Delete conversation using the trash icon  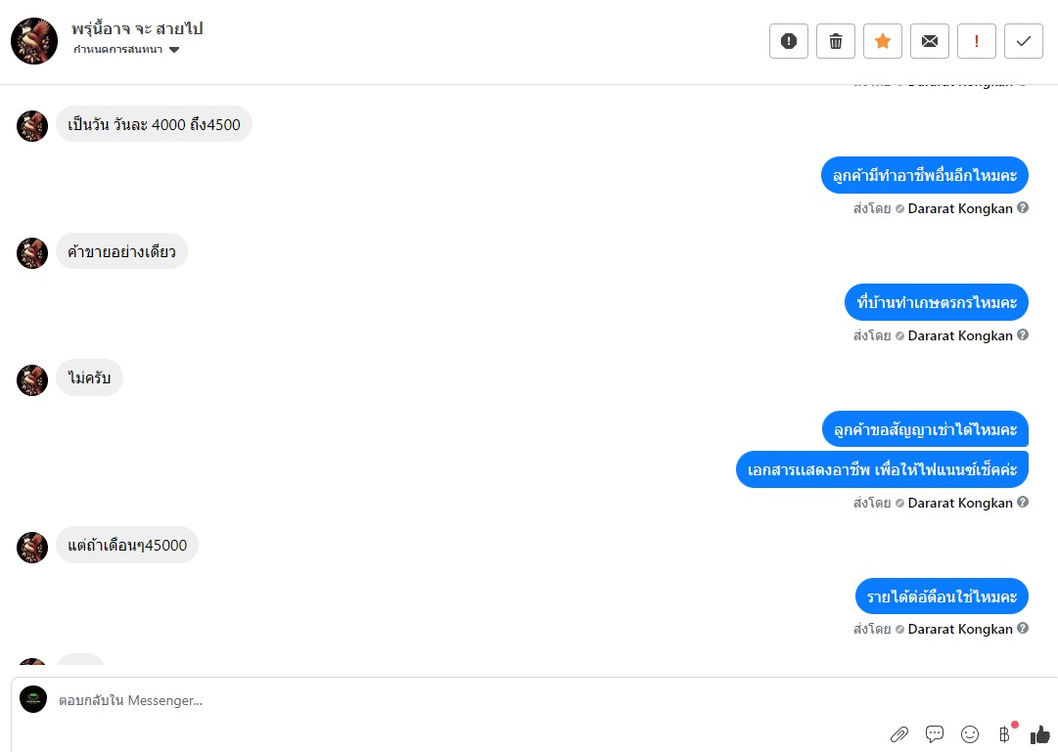click(835, 41)
